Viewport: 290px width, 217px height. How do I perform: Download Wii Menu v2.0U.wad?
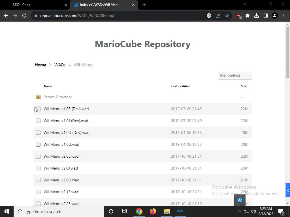(61, 180)
